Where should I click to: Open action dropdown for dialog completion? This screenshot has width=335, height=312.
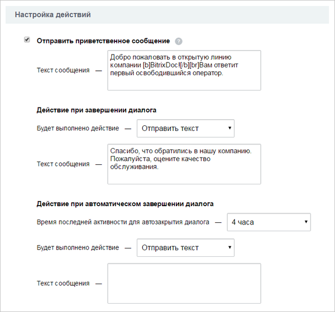click(185, 128)
